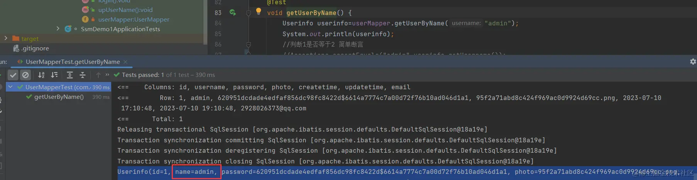
Task: Go to previous failed test arrow
Action: [x=98, y=75]
